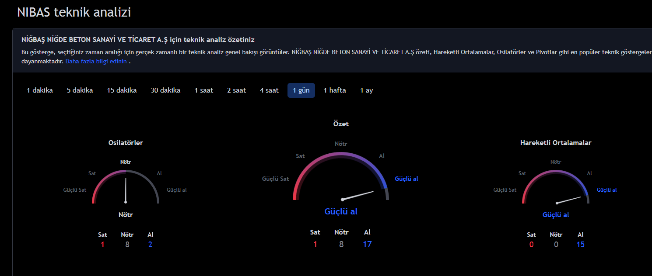Click the 'Güçlü al' verdict below Hareketli Ortalamalar dial

[x=556, y=215]
